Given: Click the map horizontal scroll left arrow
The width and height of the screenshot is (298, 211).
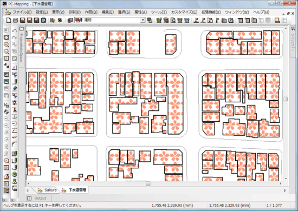Looking at the screenshot, I should [x=28, y=183].
